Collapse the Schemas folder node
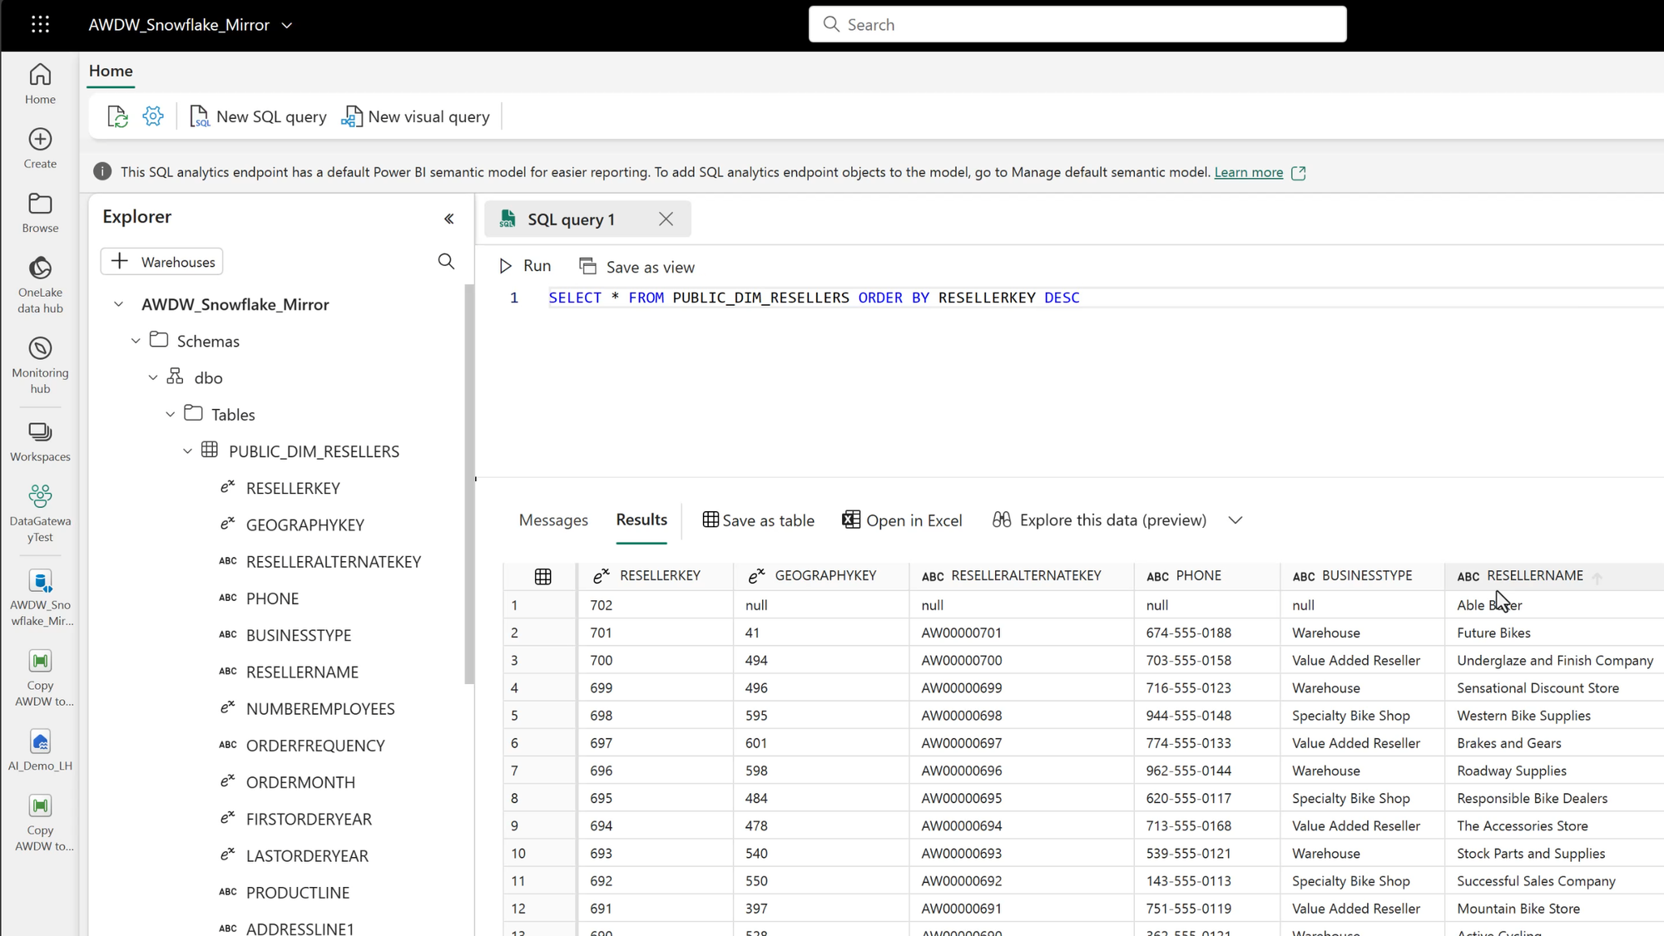 pos(136,341)
